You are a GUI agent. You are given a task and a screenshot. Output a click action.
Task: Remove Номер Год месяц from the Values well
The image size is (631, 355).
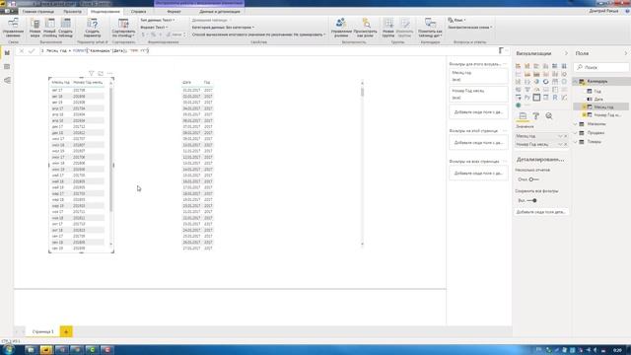(x=565, y=145)
